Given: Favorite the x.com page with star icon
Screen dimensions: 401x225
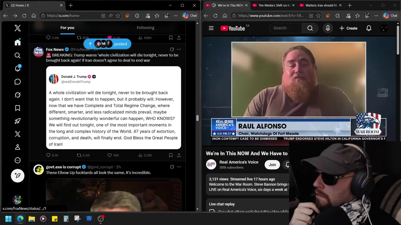Looking at the screenshot, I should point(118,16).
